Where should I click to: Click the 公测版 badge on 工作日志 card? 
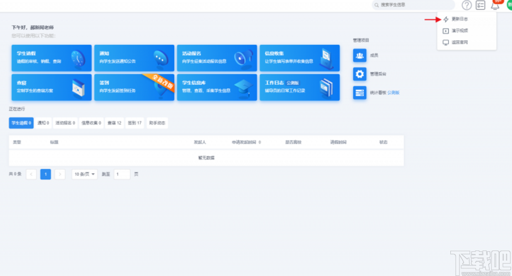293,83
